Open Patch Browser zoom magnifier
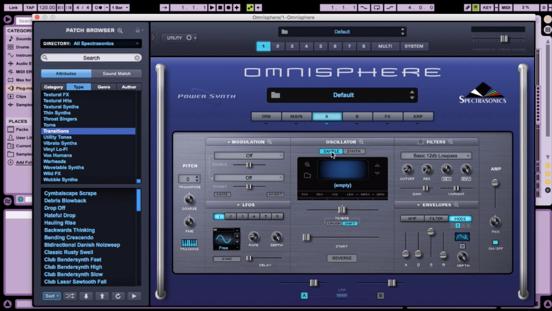Screen dimensions: 552x311 click(120, 31)
